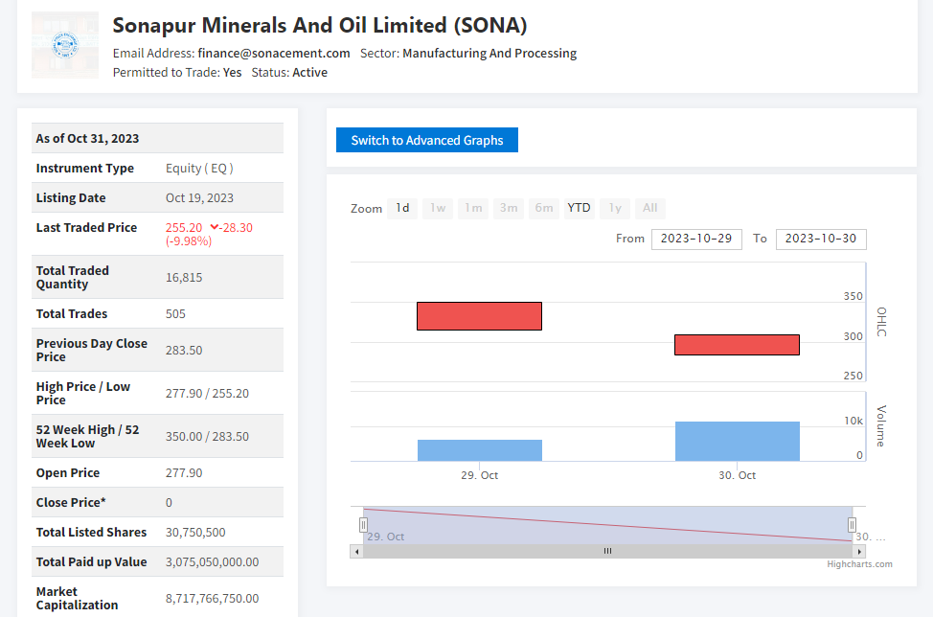Click Open Price value 277.90
This screenshot has width=933, height=617.
(184, 473)
